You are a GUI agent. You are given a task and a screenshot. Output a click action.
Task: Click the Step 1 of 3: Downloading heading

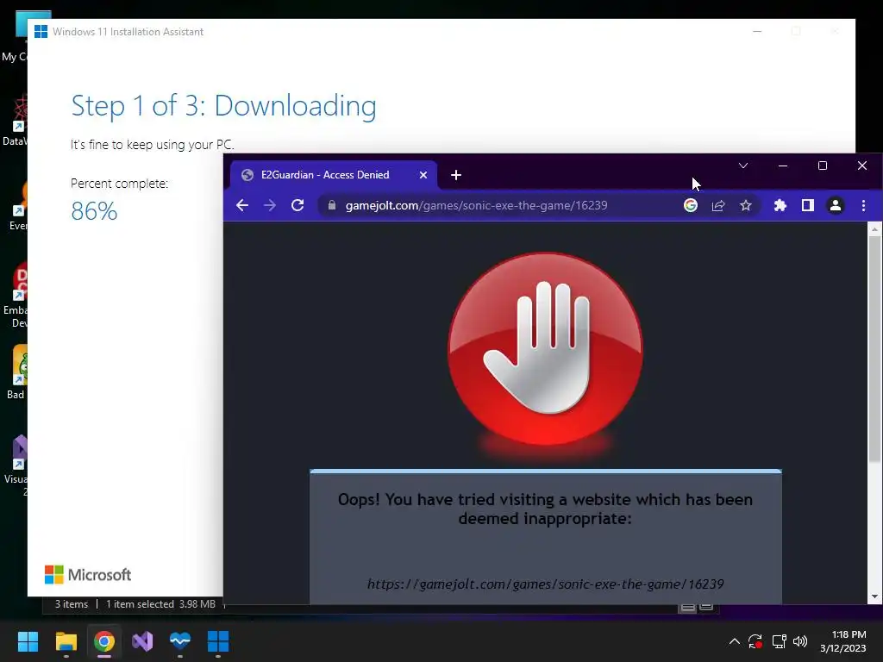coord(223,105)
